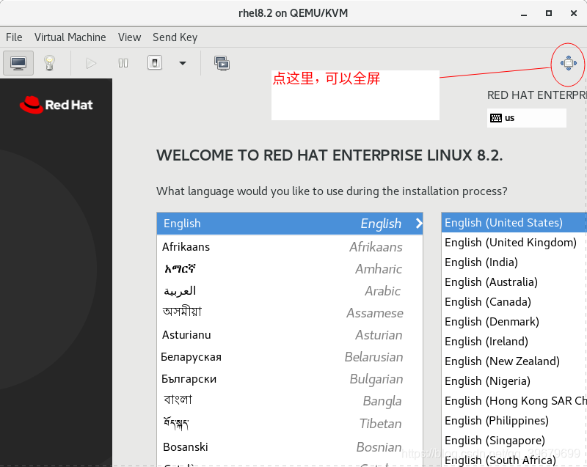Screen dimensions: 587x467
Task: Select Afrikaans language row
Action: [290, 247]
